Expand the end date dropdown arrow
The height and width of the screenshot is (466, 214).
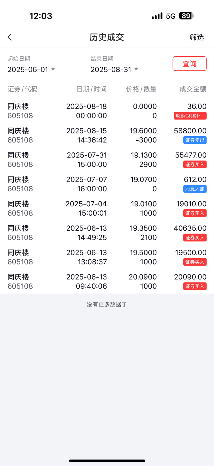tap(136, 69)
